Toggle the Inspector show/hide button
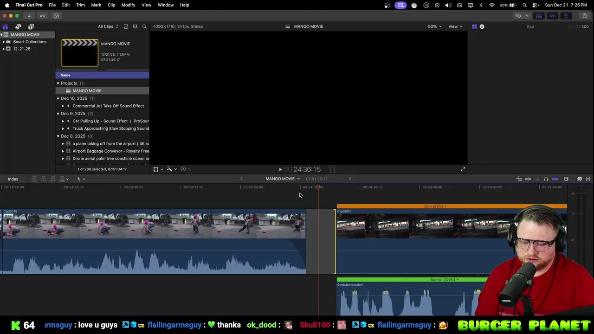The height and width of the screenshot is (334, 594). click(x=566, y=16)
